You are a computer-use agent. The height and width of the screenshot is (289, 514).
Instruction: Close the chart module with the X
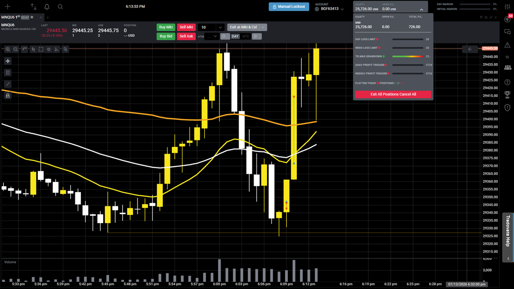(495, 18)
